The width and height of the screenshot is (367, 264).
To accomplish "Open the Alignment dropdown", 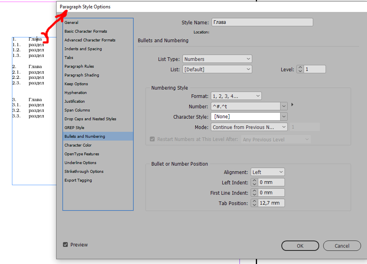I will coord(267,172).
